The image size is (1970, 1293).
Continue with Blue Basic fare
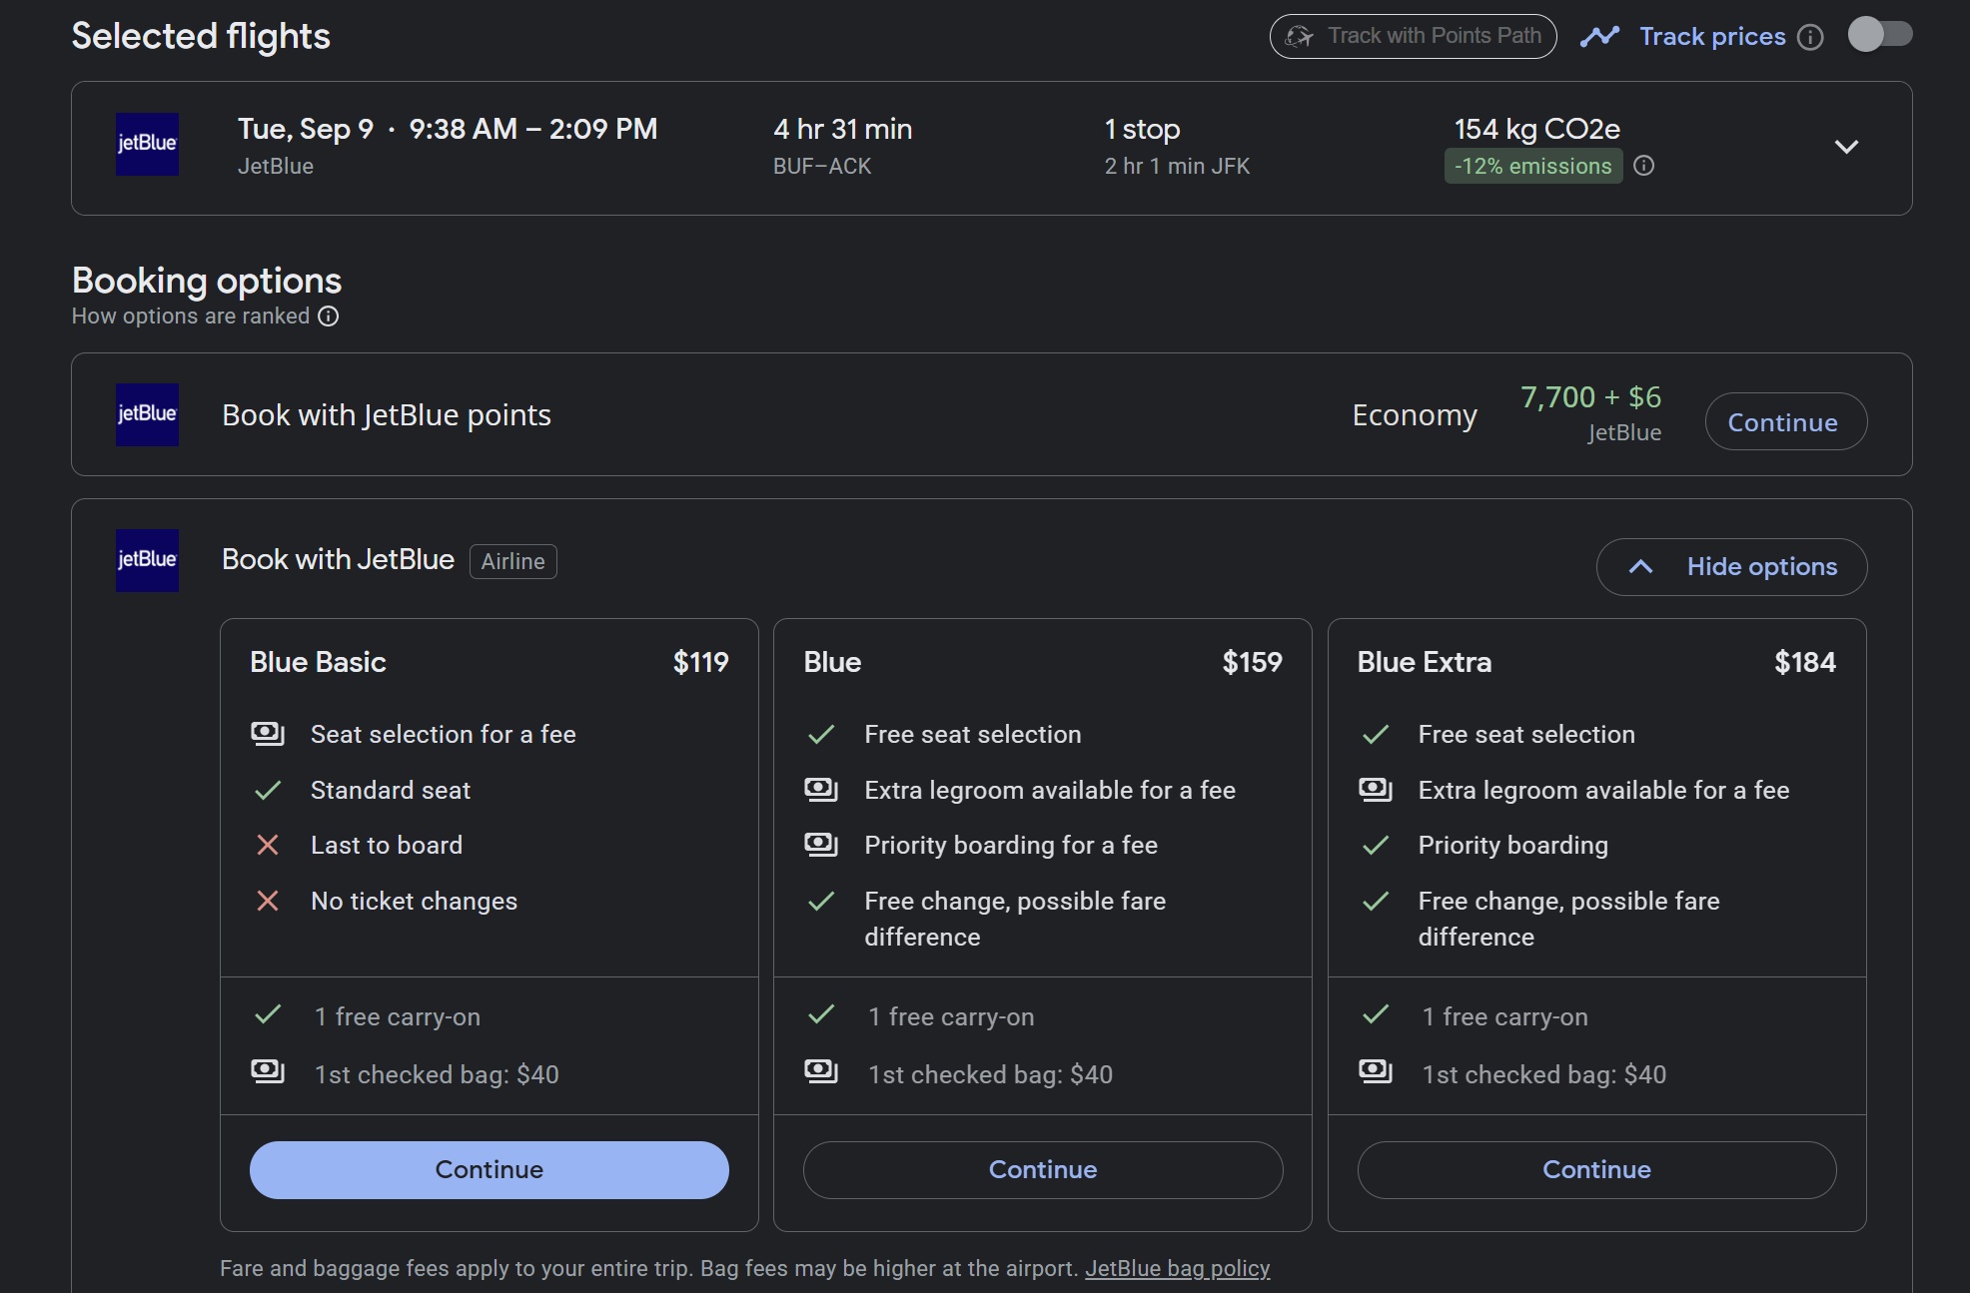pyautogui.click(x=489, y=1170)
